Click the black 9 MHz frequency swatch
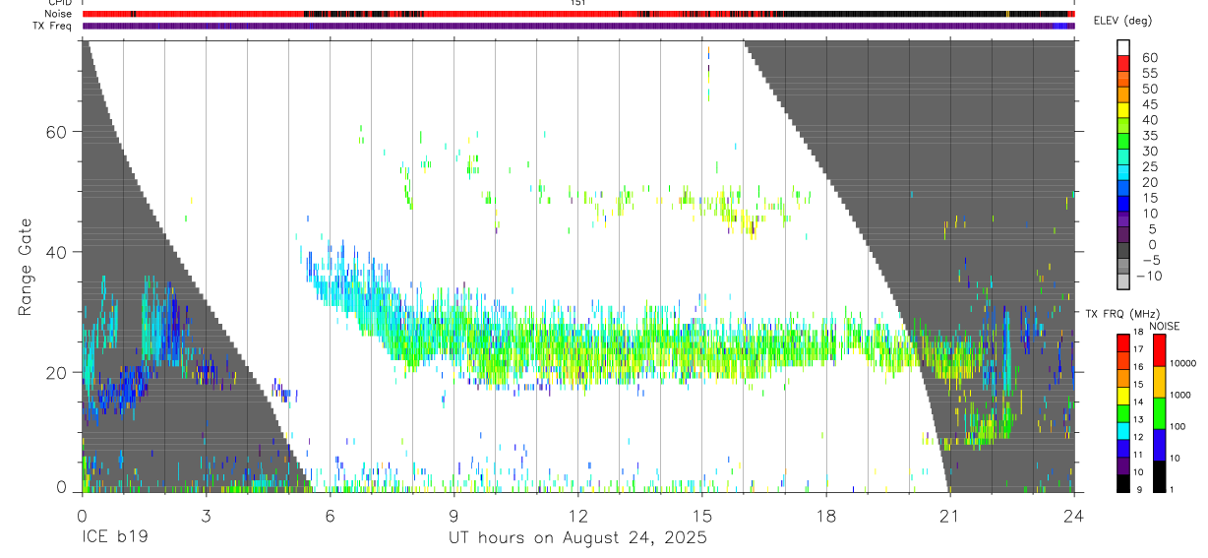This screenshot has width=1208, height=558. coord(1123,483)
